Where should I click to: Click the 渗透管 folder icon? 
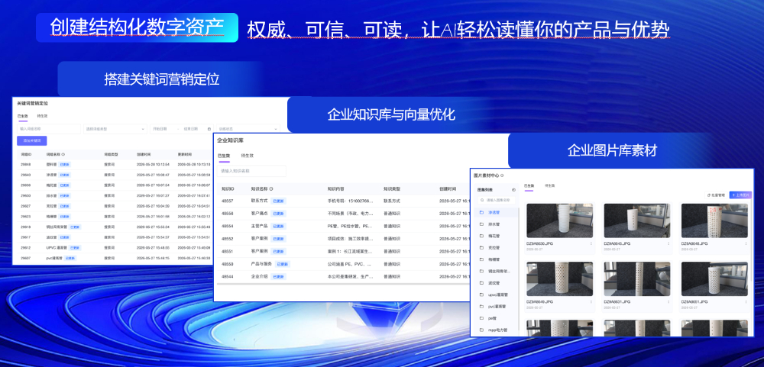pos(481,213)
